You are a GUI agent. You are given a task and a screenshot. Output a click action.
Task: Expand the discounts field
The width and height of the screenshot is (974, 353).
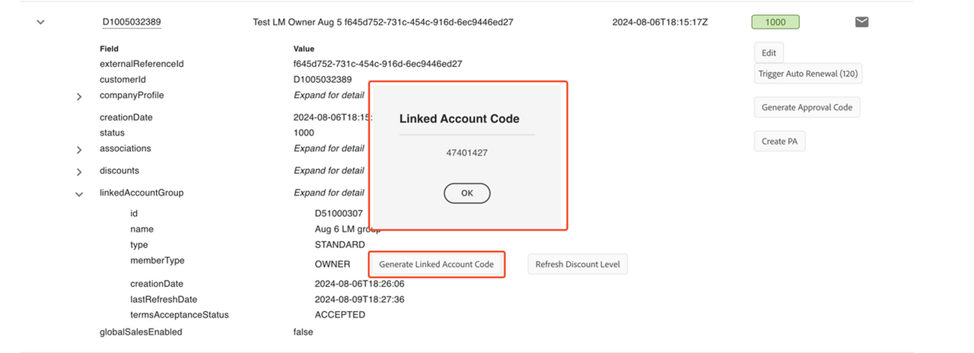79,173
